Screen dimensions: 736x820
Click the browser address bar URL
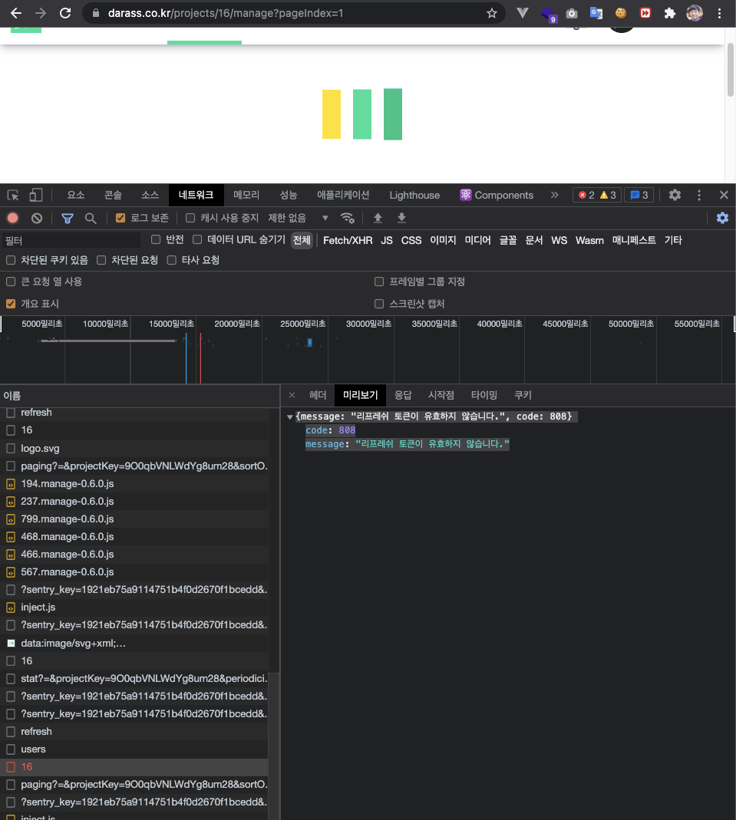click(226, 13)
